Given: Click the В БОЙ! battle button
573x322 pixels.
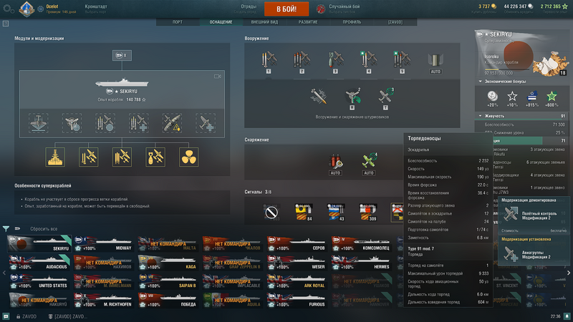Looking at the screenshot, I should click(286, 9).
